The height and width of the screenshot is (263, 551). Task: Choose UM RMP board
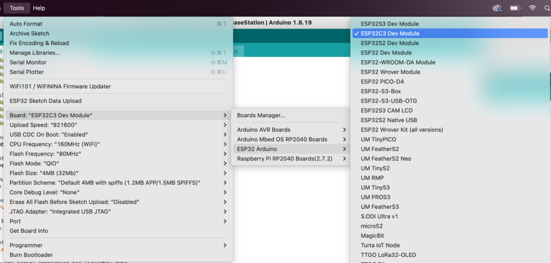point(450,178)
